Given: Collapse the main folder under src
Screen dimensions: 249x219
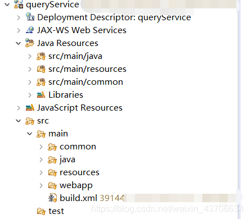Looking at the screenshot, I should coord(30,134).
